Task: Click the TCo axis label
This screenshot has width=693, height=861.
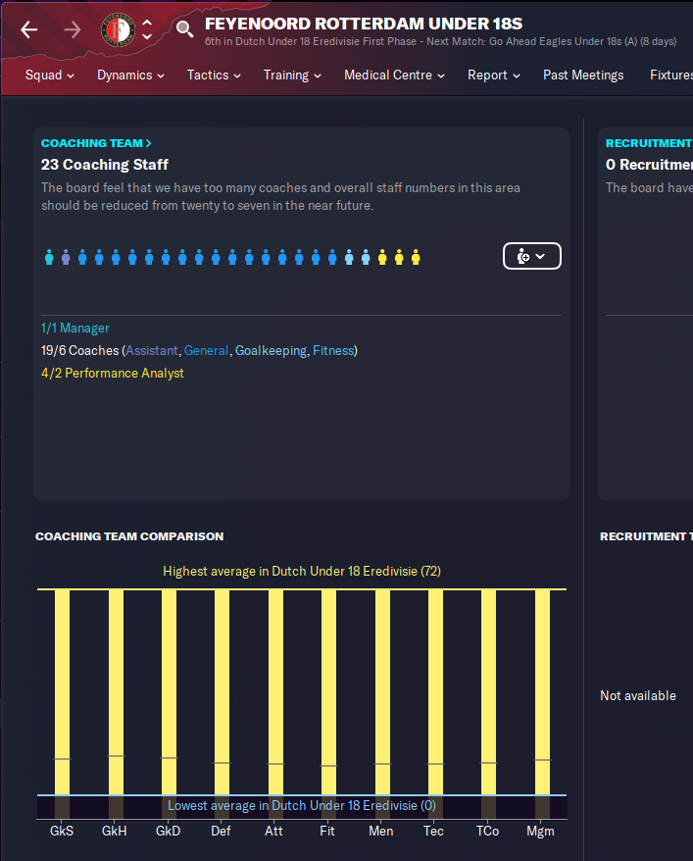Action: point(488,831)
